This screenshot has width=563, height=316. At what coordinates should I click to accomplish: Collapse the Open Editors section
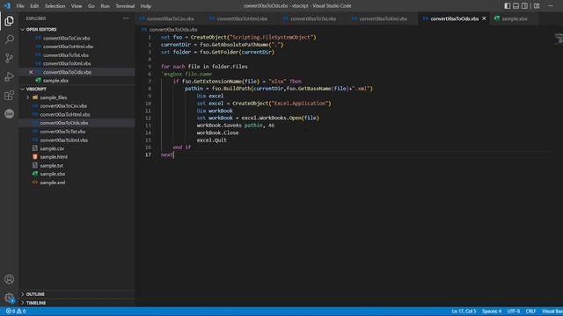coord(41,29)
